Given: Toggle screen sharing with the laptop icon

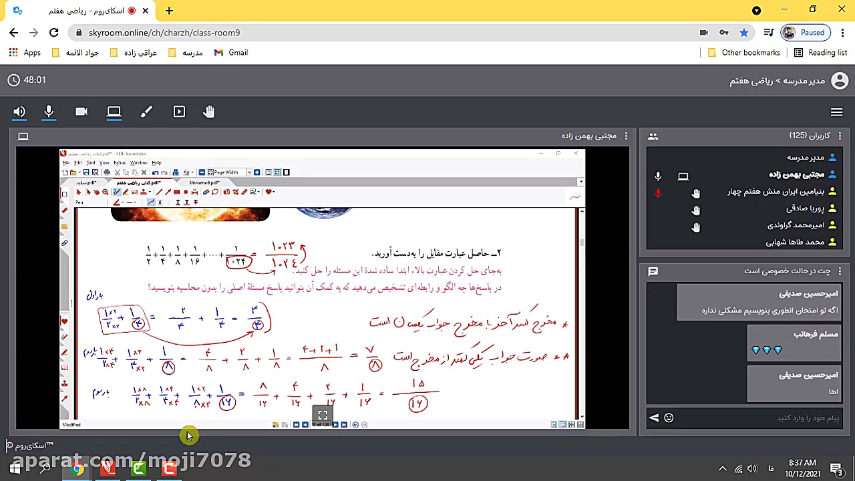Looking at the screenshot, I should [114, 112].
